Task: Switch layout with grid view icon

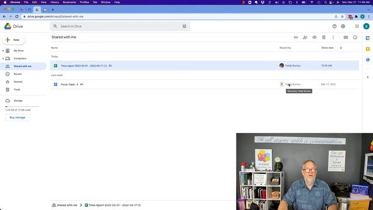Action: (x=346, y=37)
